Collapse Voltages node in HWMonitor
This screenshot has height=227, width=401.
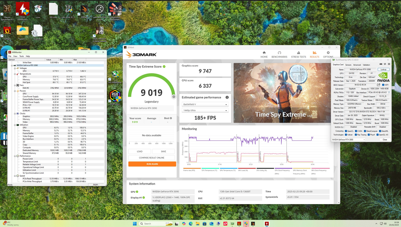[15, 68]
